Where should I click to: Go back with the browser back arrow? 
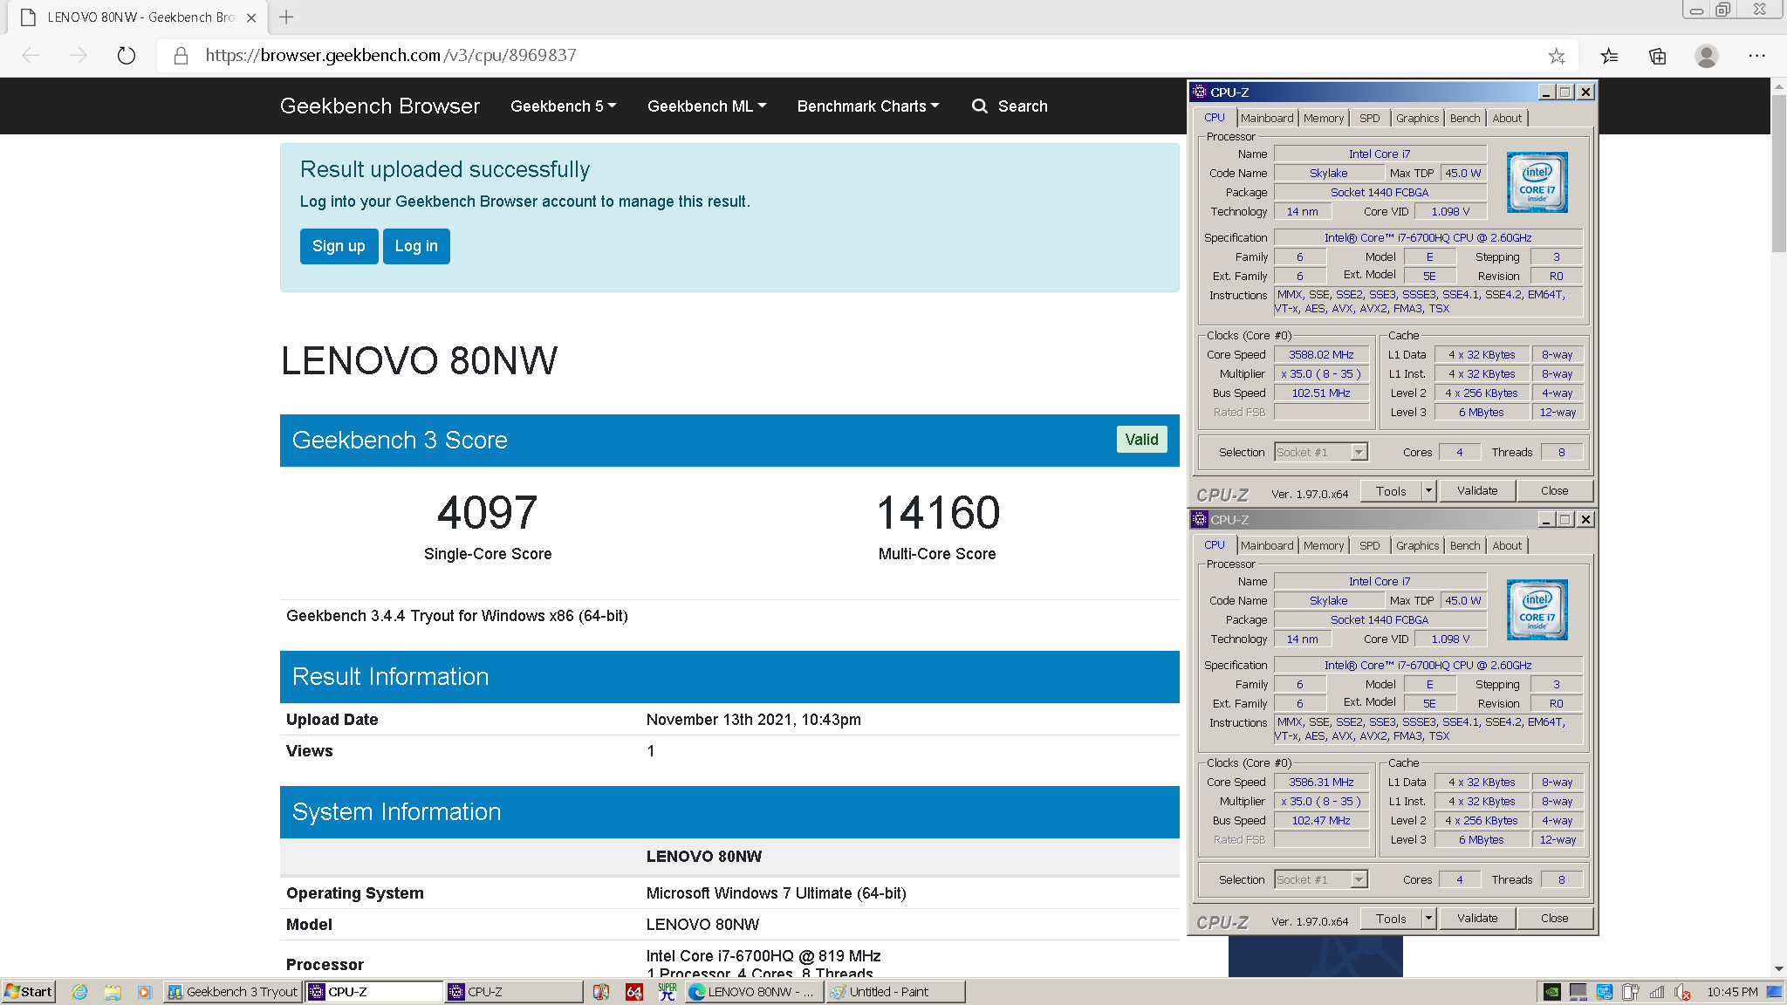[31, 56]
